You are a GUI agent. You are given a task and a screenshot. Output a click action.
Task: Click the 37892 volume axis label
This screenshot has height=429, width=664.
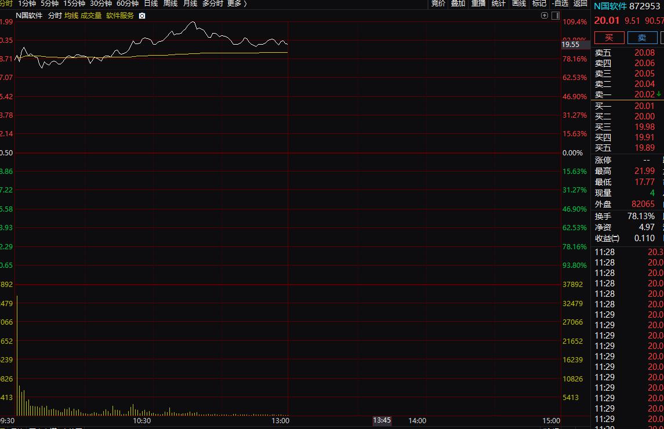[572, 285]
